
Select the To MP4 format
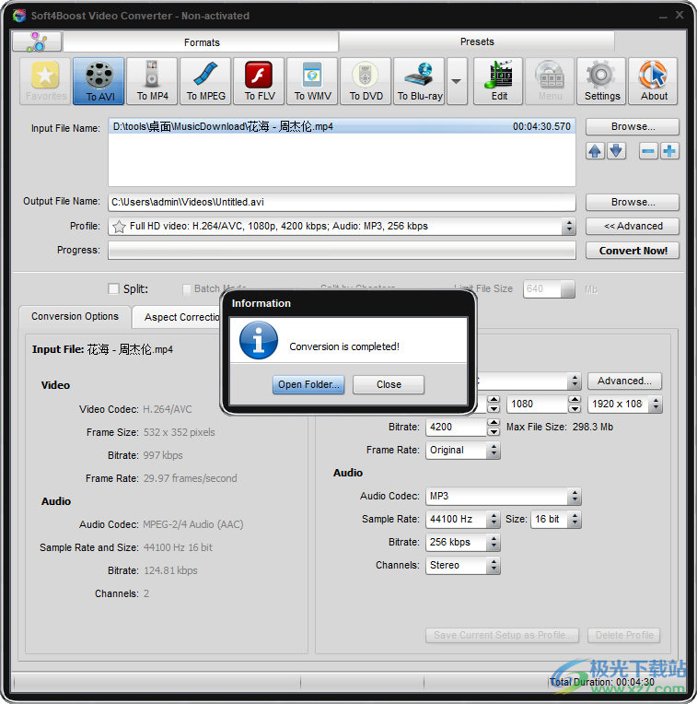pyautogui.click(x=152, y=81)
